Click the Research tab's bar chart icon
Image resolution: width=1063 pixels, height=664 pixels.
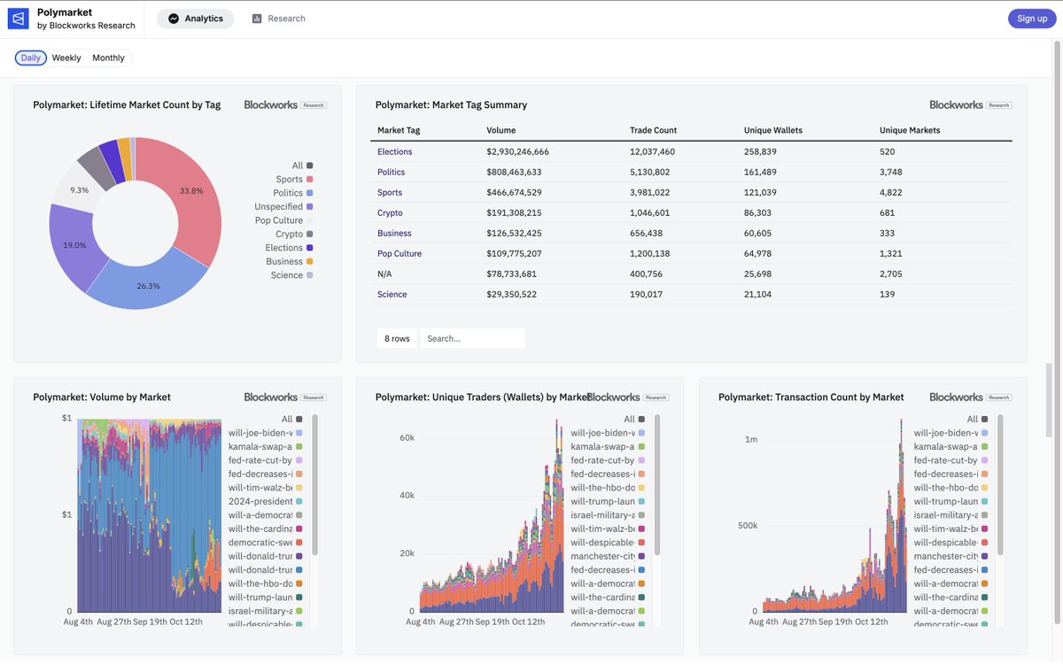click(257, 19)
